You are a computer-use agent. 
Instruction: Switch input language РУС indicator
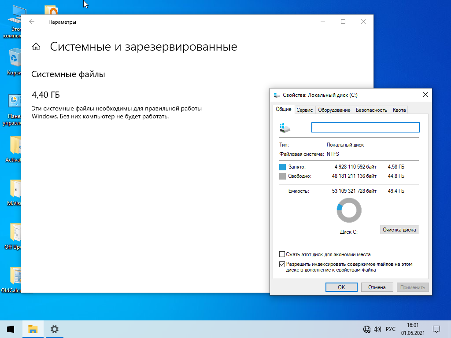(x=390, y=329)
